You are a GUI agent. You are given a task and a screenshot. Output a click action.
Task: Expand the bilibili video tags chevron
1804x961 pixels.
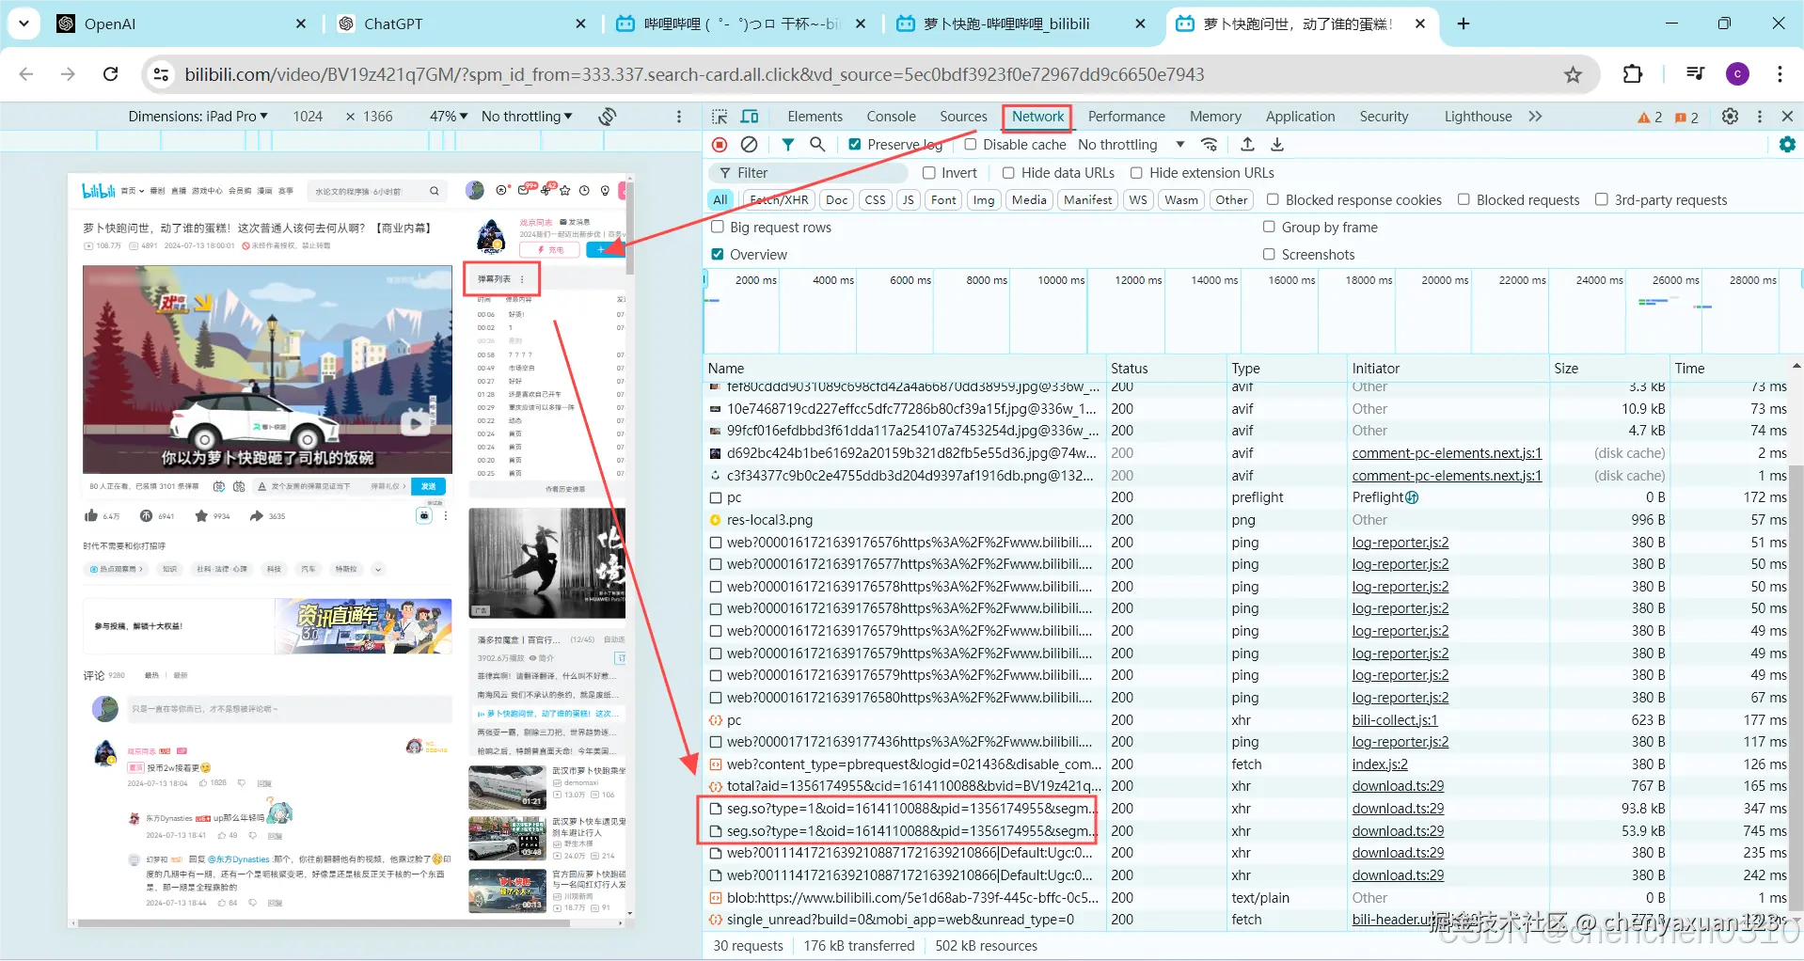click(378, 569)
